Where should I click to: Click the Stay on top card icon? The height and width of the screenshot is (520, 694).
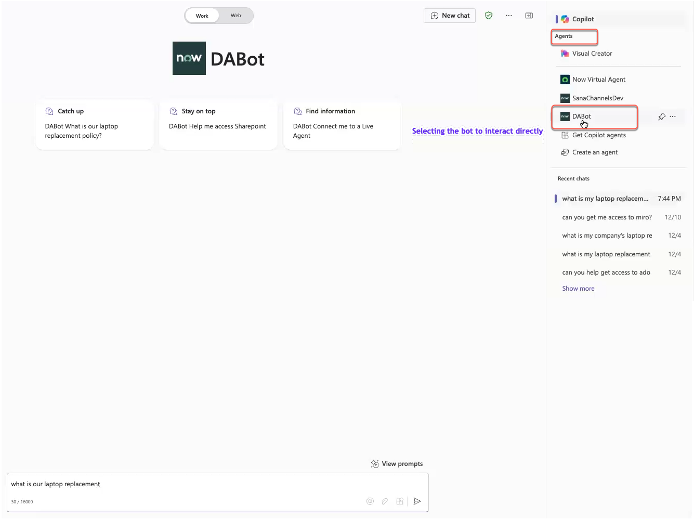coord(174,111)
